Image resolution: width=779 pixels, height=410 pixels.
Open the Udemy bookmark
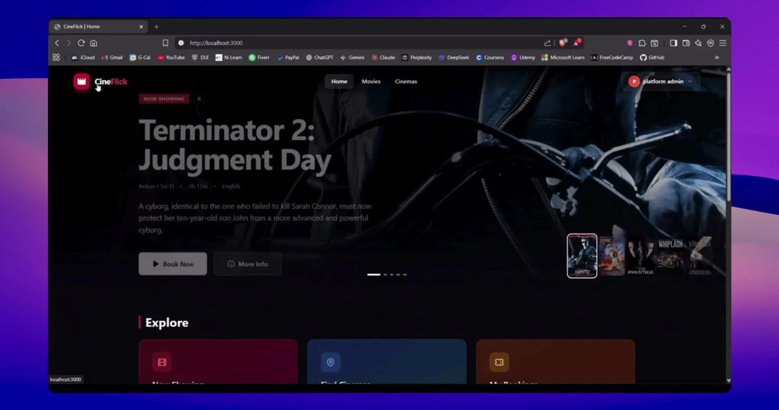(523, 57)
